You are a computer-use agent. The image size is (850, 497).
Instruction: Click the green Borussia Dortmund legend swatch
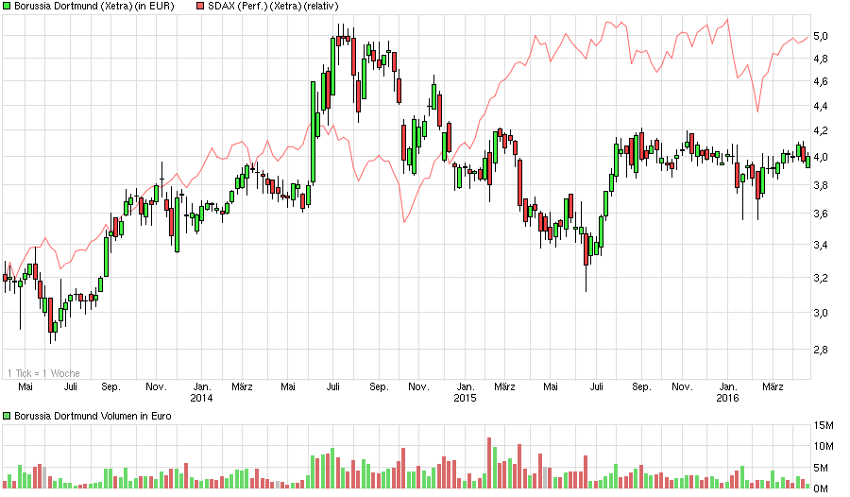click(7, 6)
